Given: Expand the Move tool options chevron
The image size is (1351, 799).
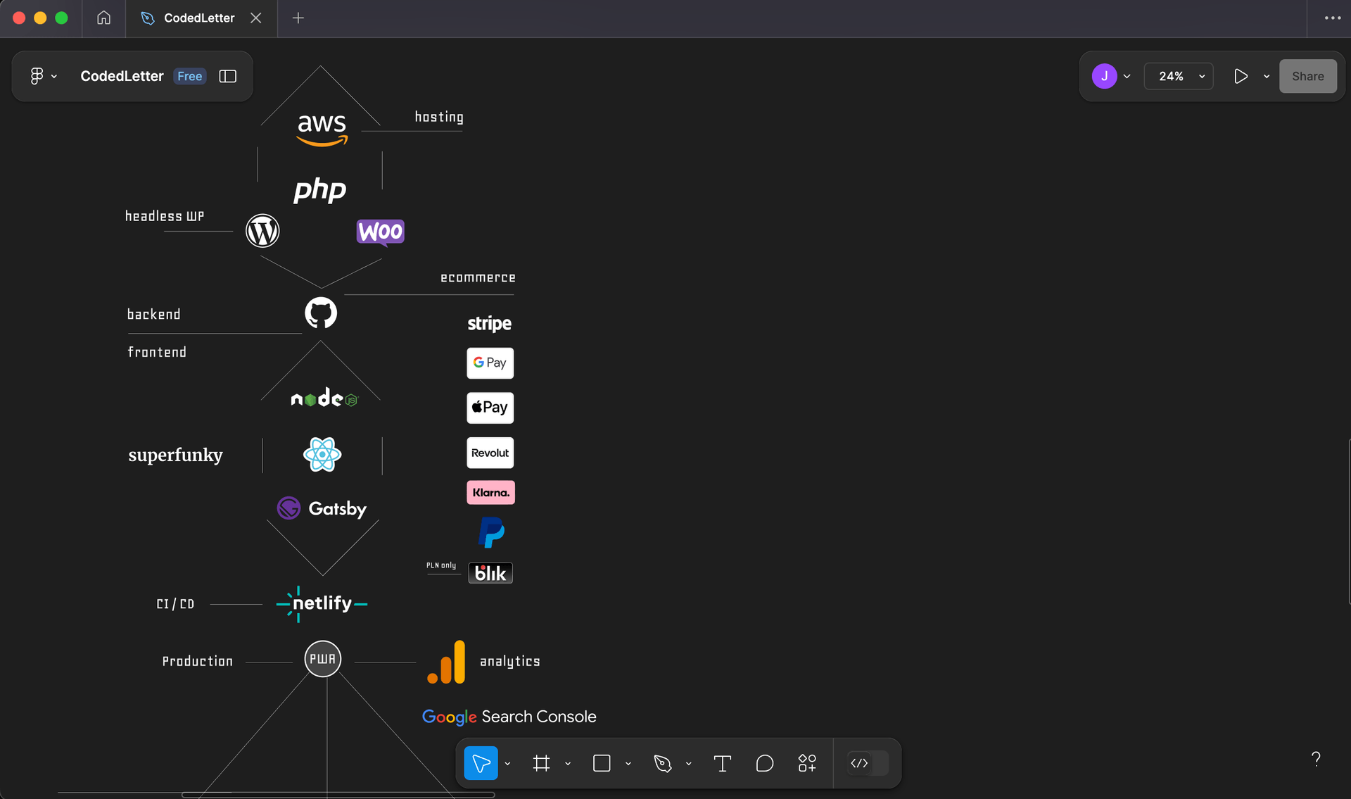Looking at the screenshot, I should (x=507, y=763).
